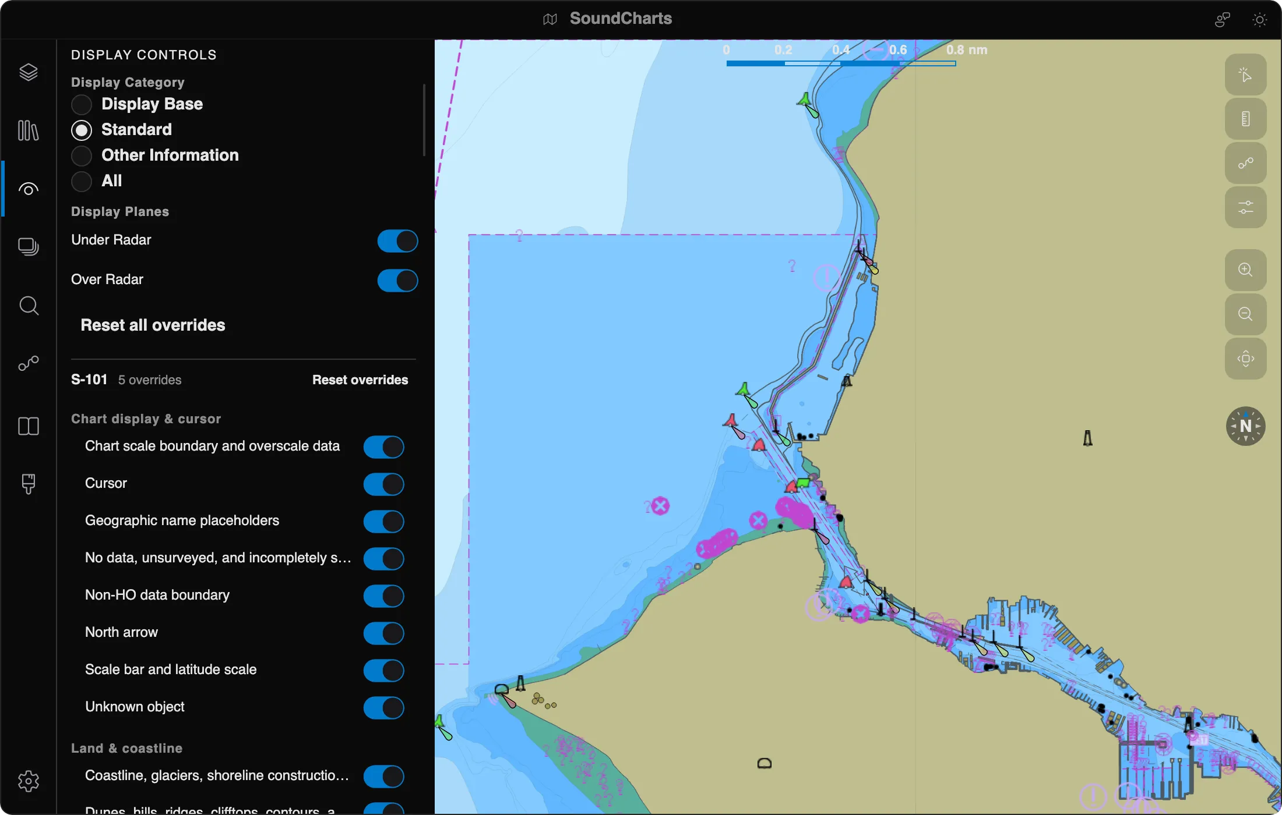Open the search sidebar icon
This screenshot has width=1282, height=815.
(x=28, y=306)
